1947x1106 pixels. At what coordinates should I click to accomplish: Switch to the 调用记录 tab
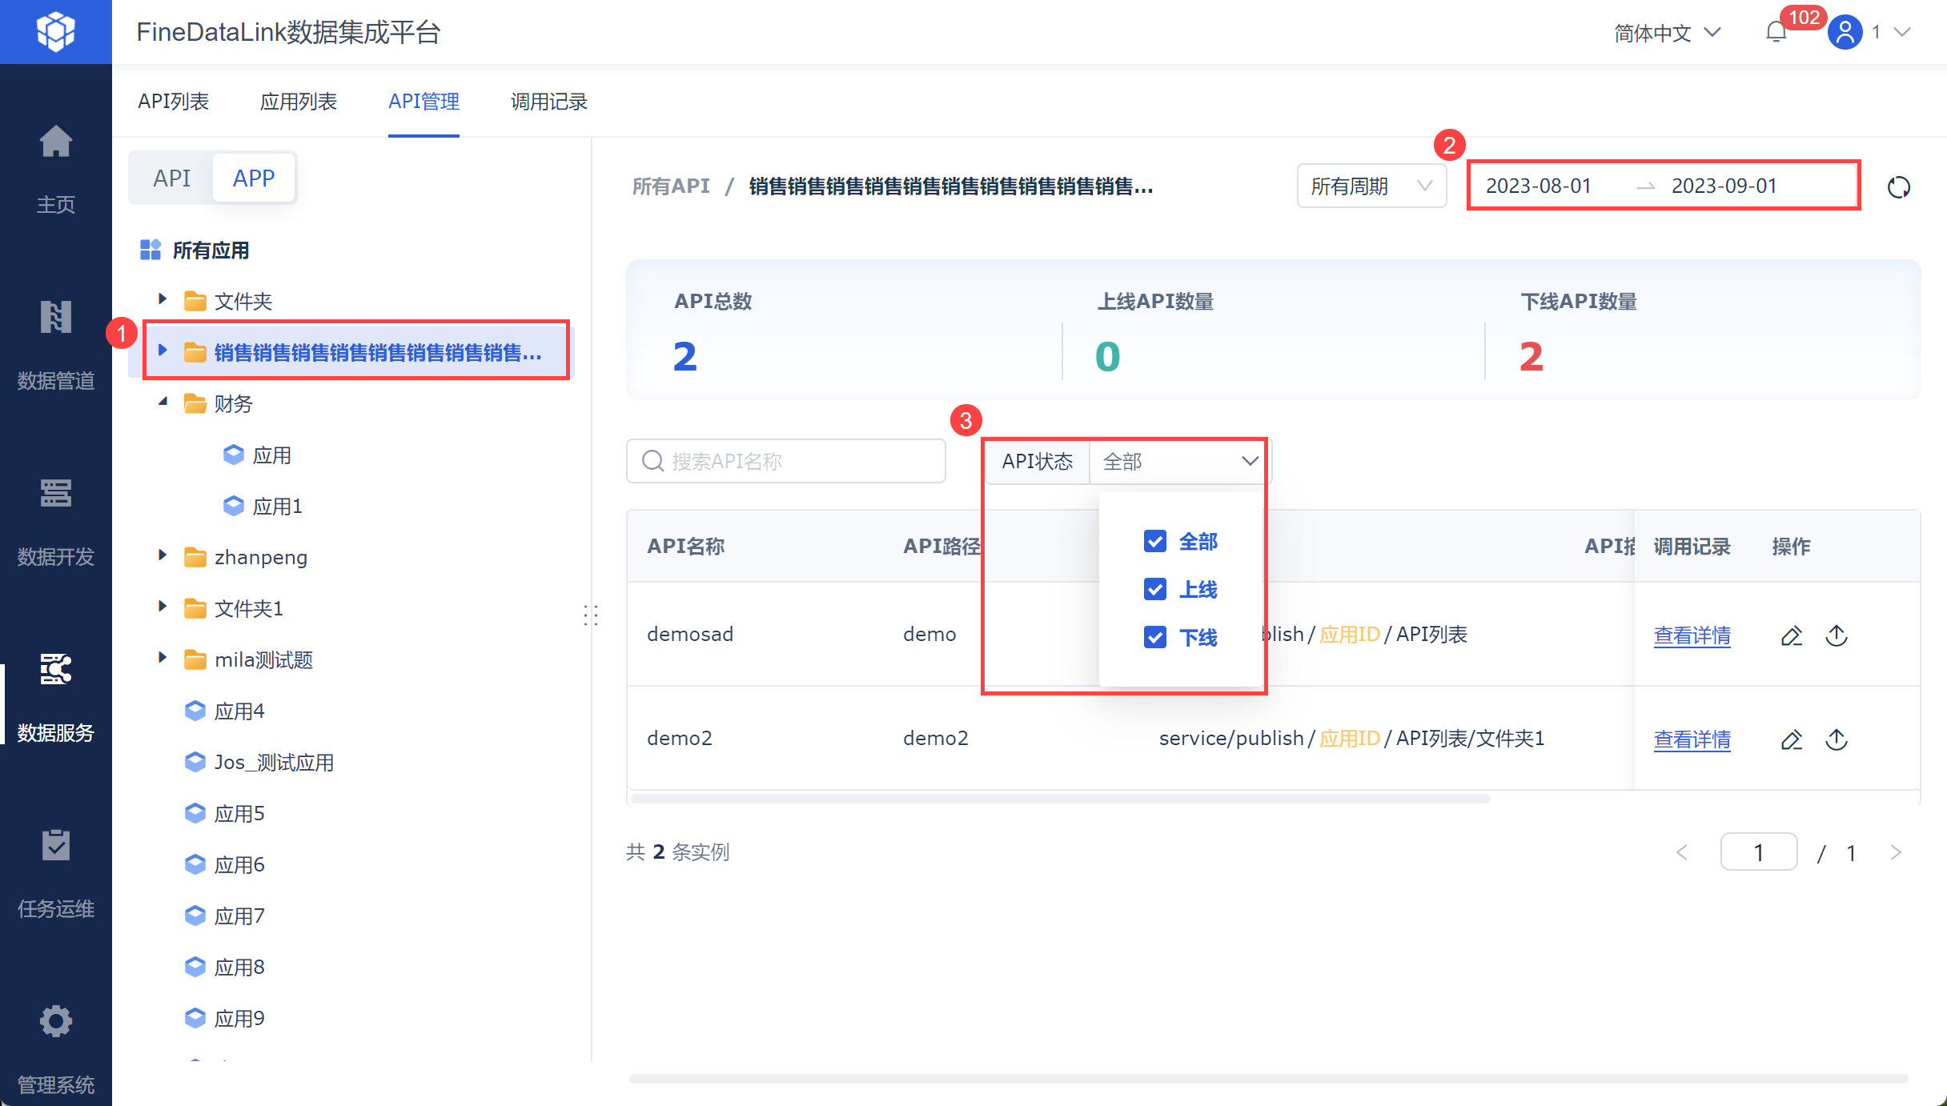pos(548,102)
